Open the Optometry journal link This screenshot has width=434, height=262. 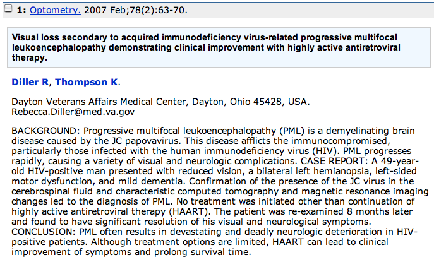55,10
